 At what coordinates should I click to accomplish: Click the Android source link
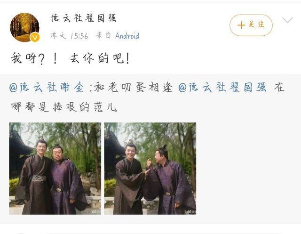click(x=127, y=36)
